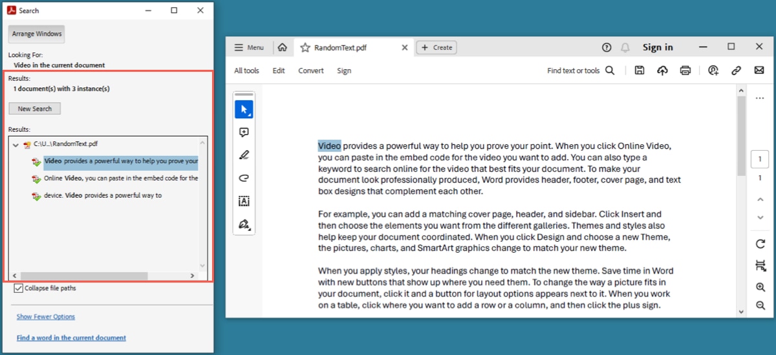Viewport: 776px width, 355px height.
Task: Start a New Search
Action: 35,109
